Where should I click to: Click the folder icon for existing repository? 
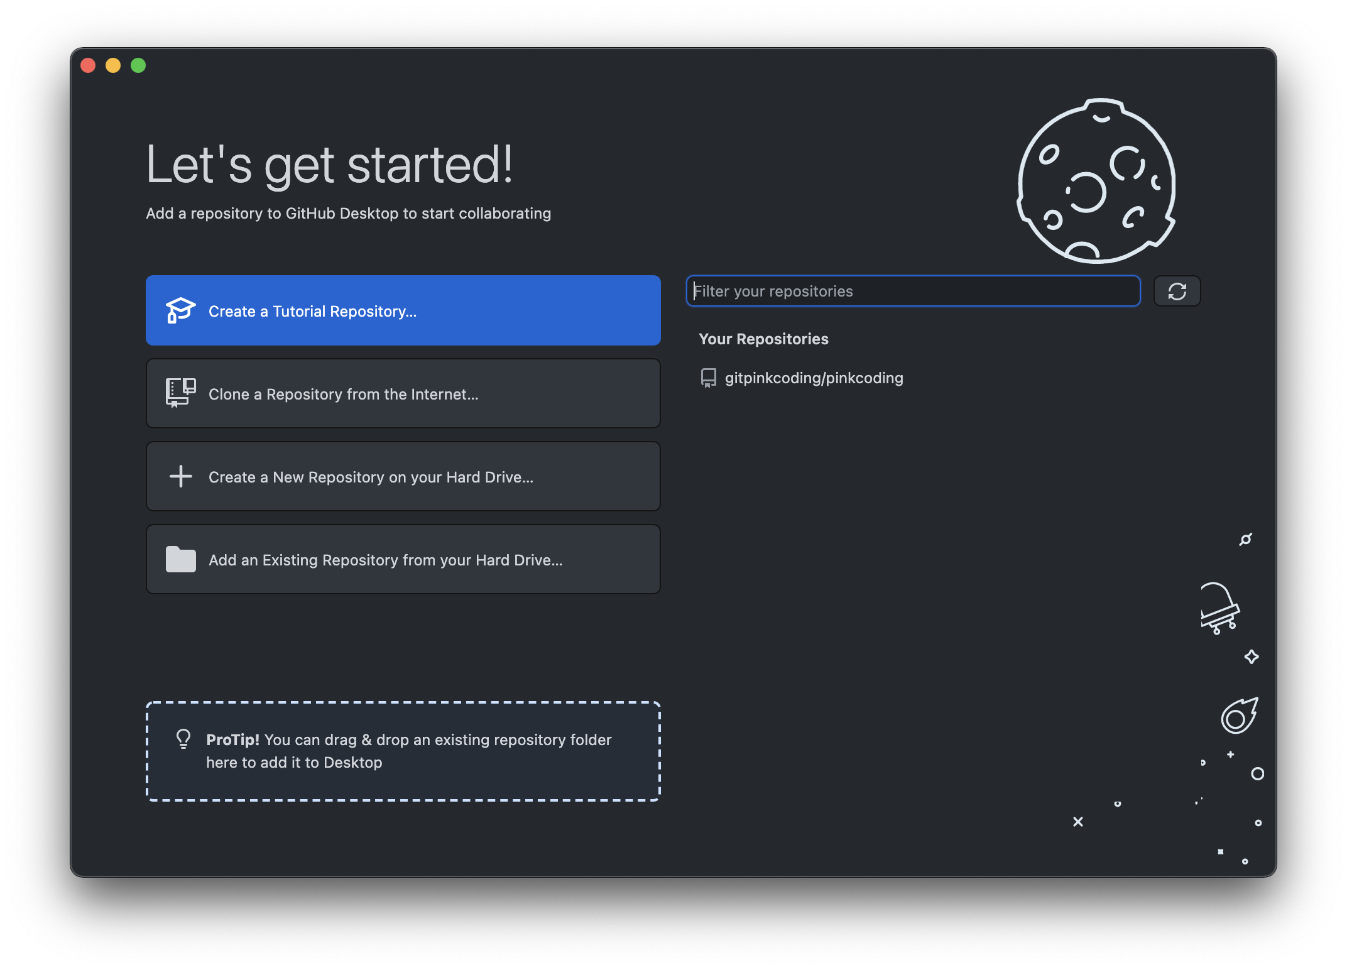(180, 559)
